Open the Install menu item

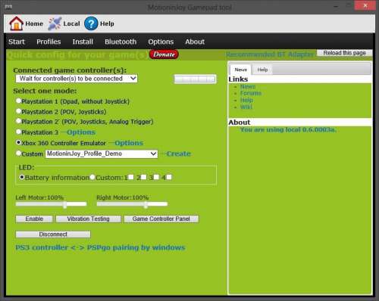point(83,42)
